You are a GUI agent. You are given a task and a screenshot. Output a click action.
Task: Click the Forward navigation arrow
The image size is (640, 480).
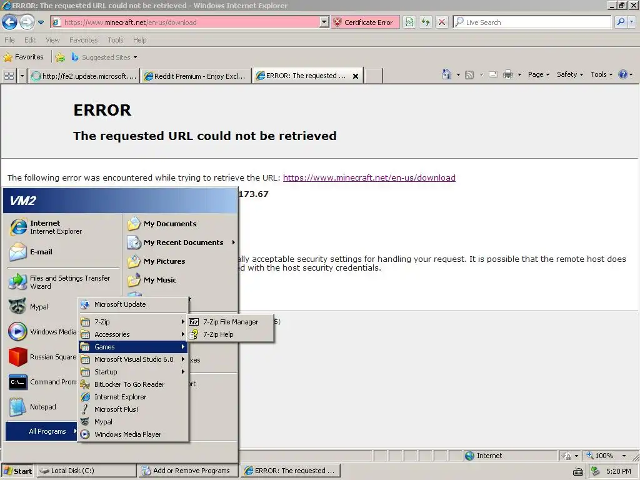[x=27, y=22]
